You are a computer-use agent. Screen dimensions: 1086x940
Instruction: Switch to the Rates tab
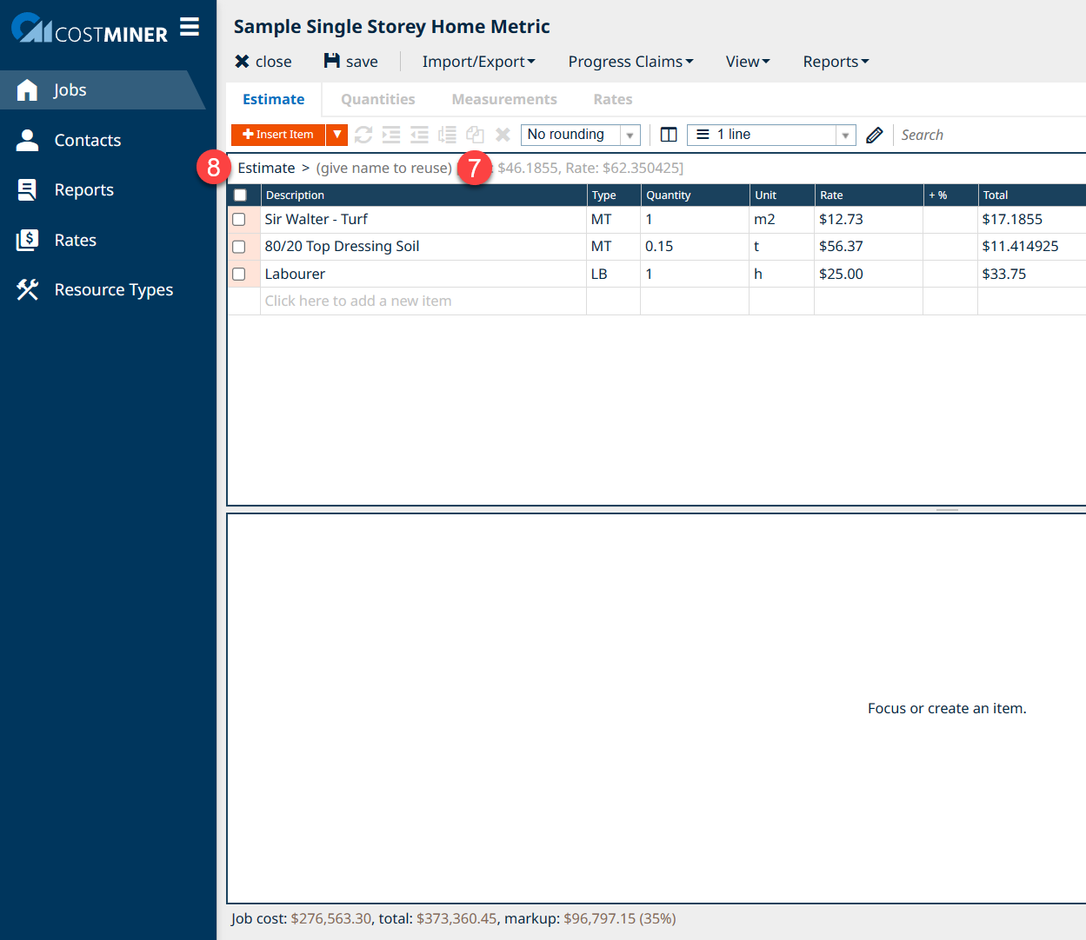pyautogui.click(x=613, y=99)
